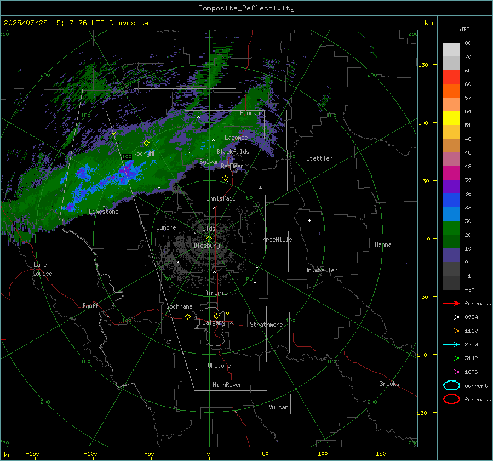
Task: Click the green 31JP arrow in the legend
Action: (451, 358)
